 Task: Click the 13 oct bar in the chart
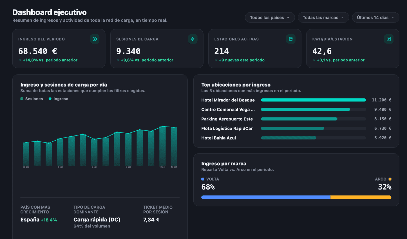point(174,147)
